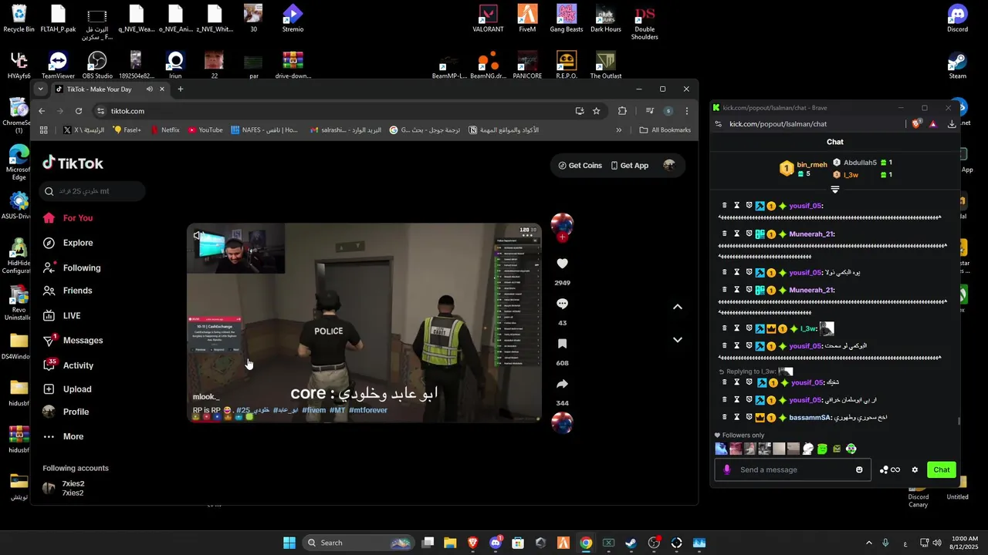Open the YouTube bookmark
The width and height of the screenshot is (988, 555).
click(205, 130)
